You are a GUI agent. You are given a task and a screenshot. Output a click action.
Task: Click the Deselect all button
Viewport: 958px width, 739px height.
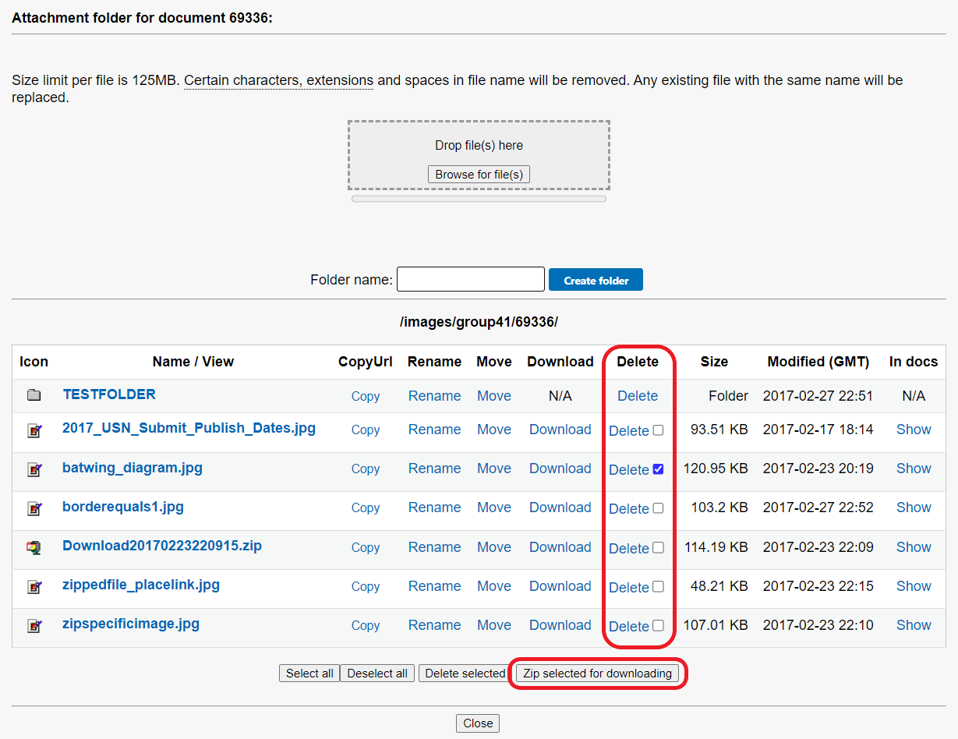pos(377,674)
